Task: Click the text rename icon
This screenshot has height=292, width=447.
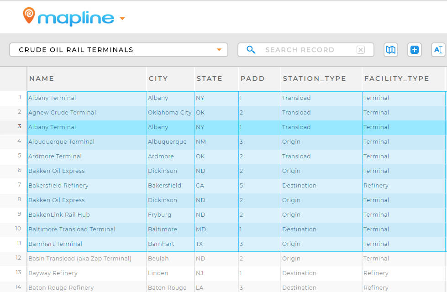Action: [438, 50]
